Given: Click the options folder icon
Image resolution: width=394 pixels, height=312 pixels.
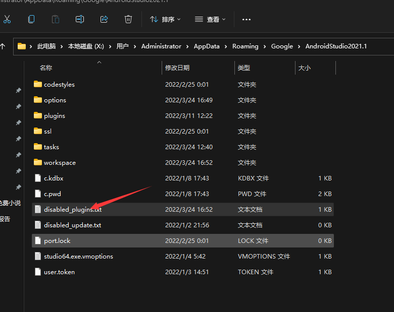Looking at the screenshot, I should point(38,100).
